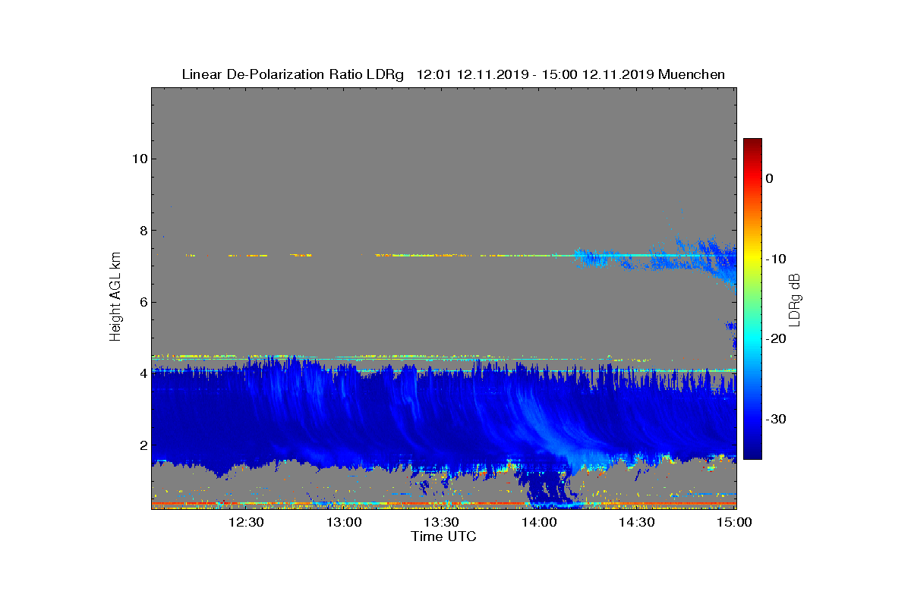Click the "Time UTC" x-axis label
This screenshot has width=911, height=607.
pos(444,536)
